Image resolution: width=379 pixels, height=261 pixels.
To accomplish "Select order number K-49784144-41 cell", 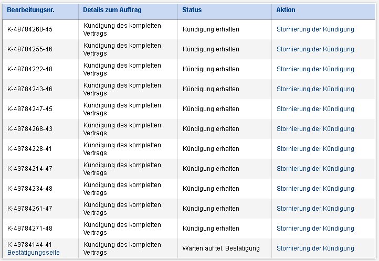I will [x=29, y=245].
